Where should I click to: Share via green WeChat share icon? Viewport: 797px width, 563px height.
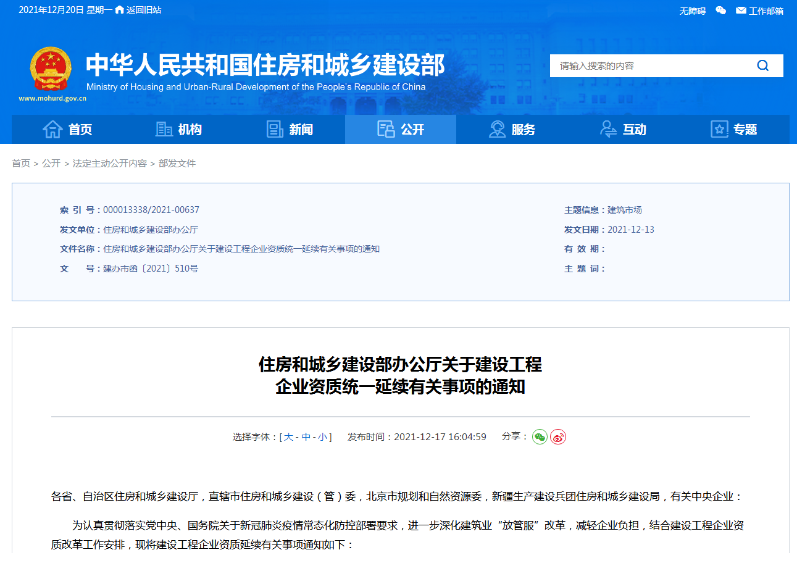click(540, 437)
